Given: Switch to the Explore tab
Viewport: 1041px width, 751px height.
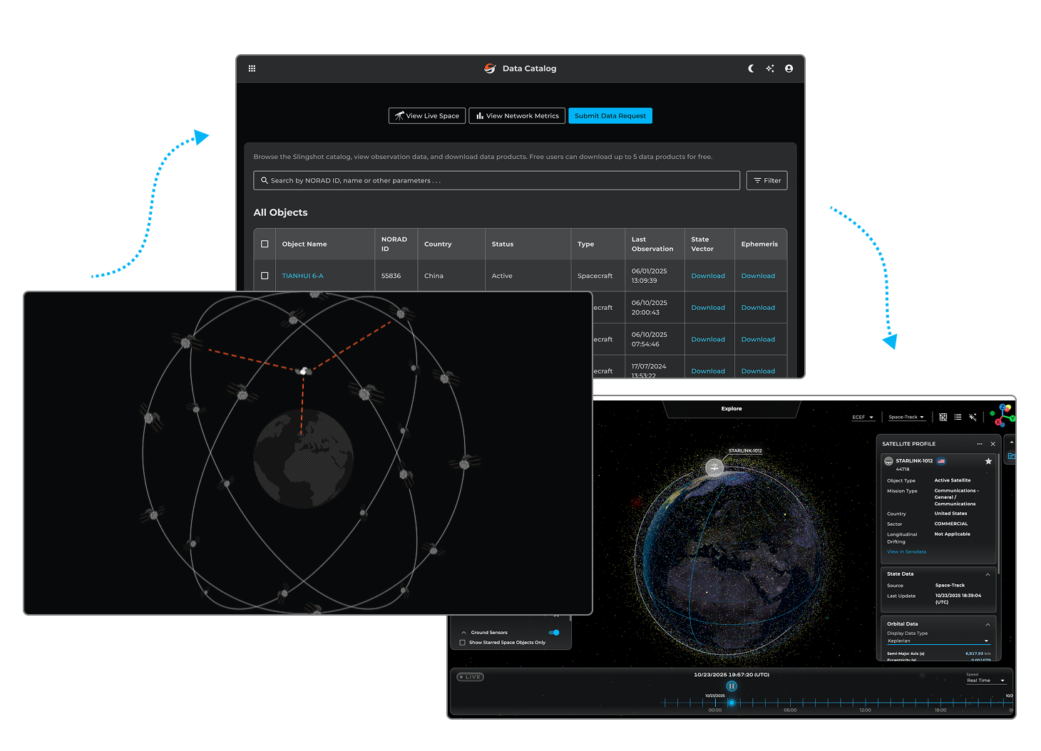Looking at the screenshot, I should click(x=732, y=408).
